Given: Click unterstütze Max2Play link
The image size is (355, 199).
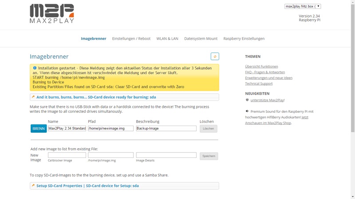Looking at the screenshot, I should 267,100.
